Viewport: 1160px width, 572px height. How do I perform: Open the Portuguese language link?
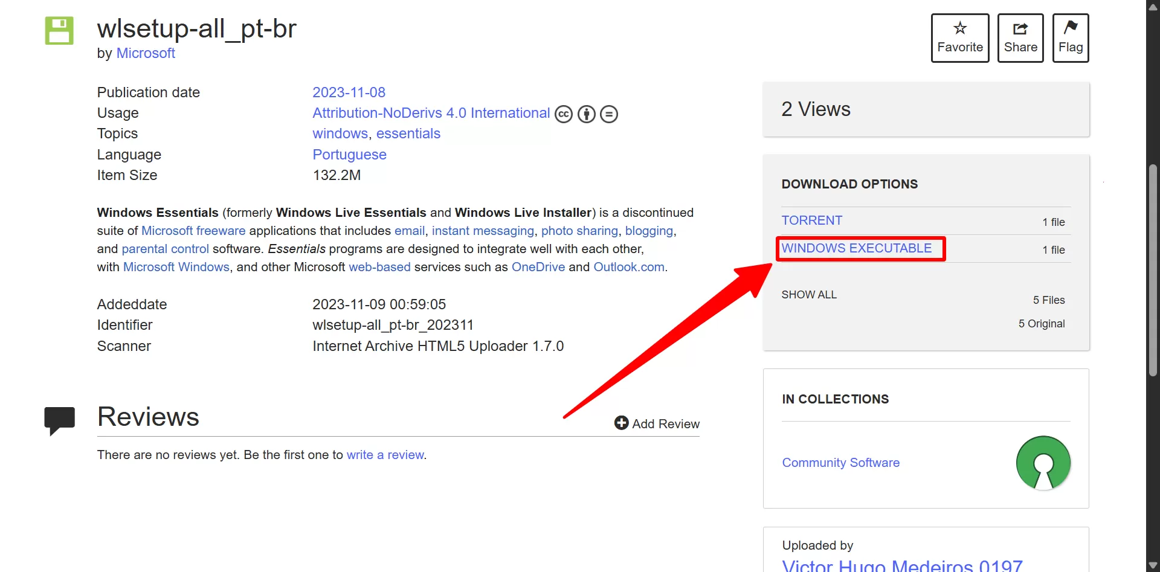pos(349,155)
